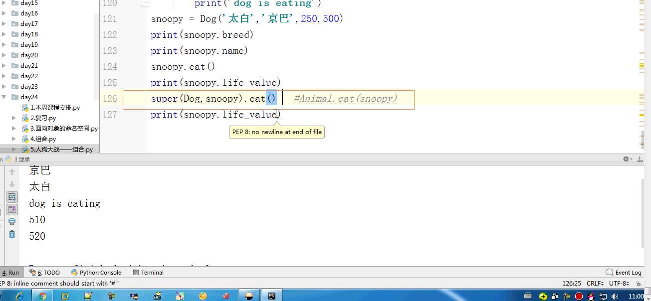Click the up arrow in Run panel
Image resolution: width=651 pixels, height=301 pixels.
[x=12, y=172]
